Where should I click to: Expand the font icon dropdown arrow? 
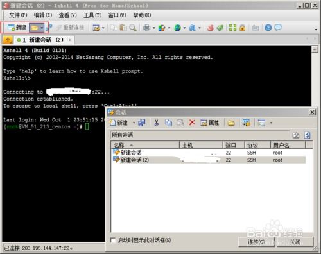[200, 28]
